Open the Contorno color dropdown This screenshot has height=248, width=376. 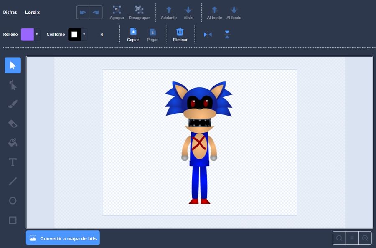(x=83, y=34)
